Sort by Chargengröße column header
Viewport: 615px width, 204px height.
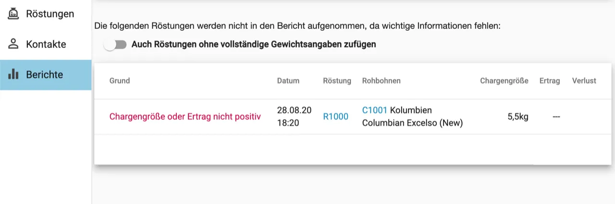504,81
